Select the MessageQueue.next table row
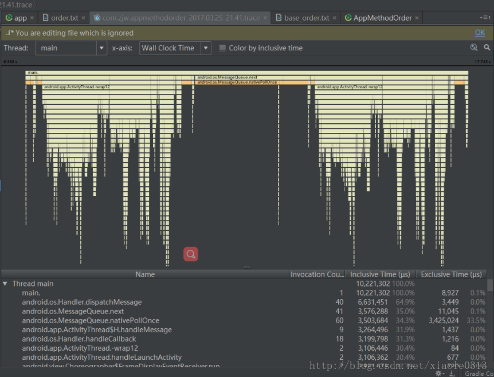Screen dimensions: 494x377 [x=244, y=311]
